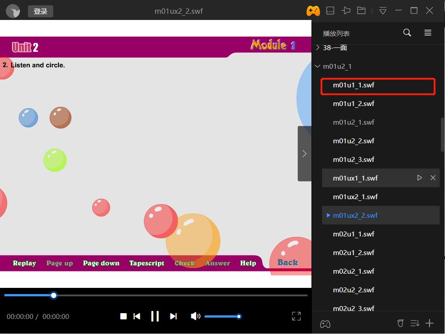Expand the 38-一面 playlist folder
The width and height of the screenshot is (445, 334).
318,47
